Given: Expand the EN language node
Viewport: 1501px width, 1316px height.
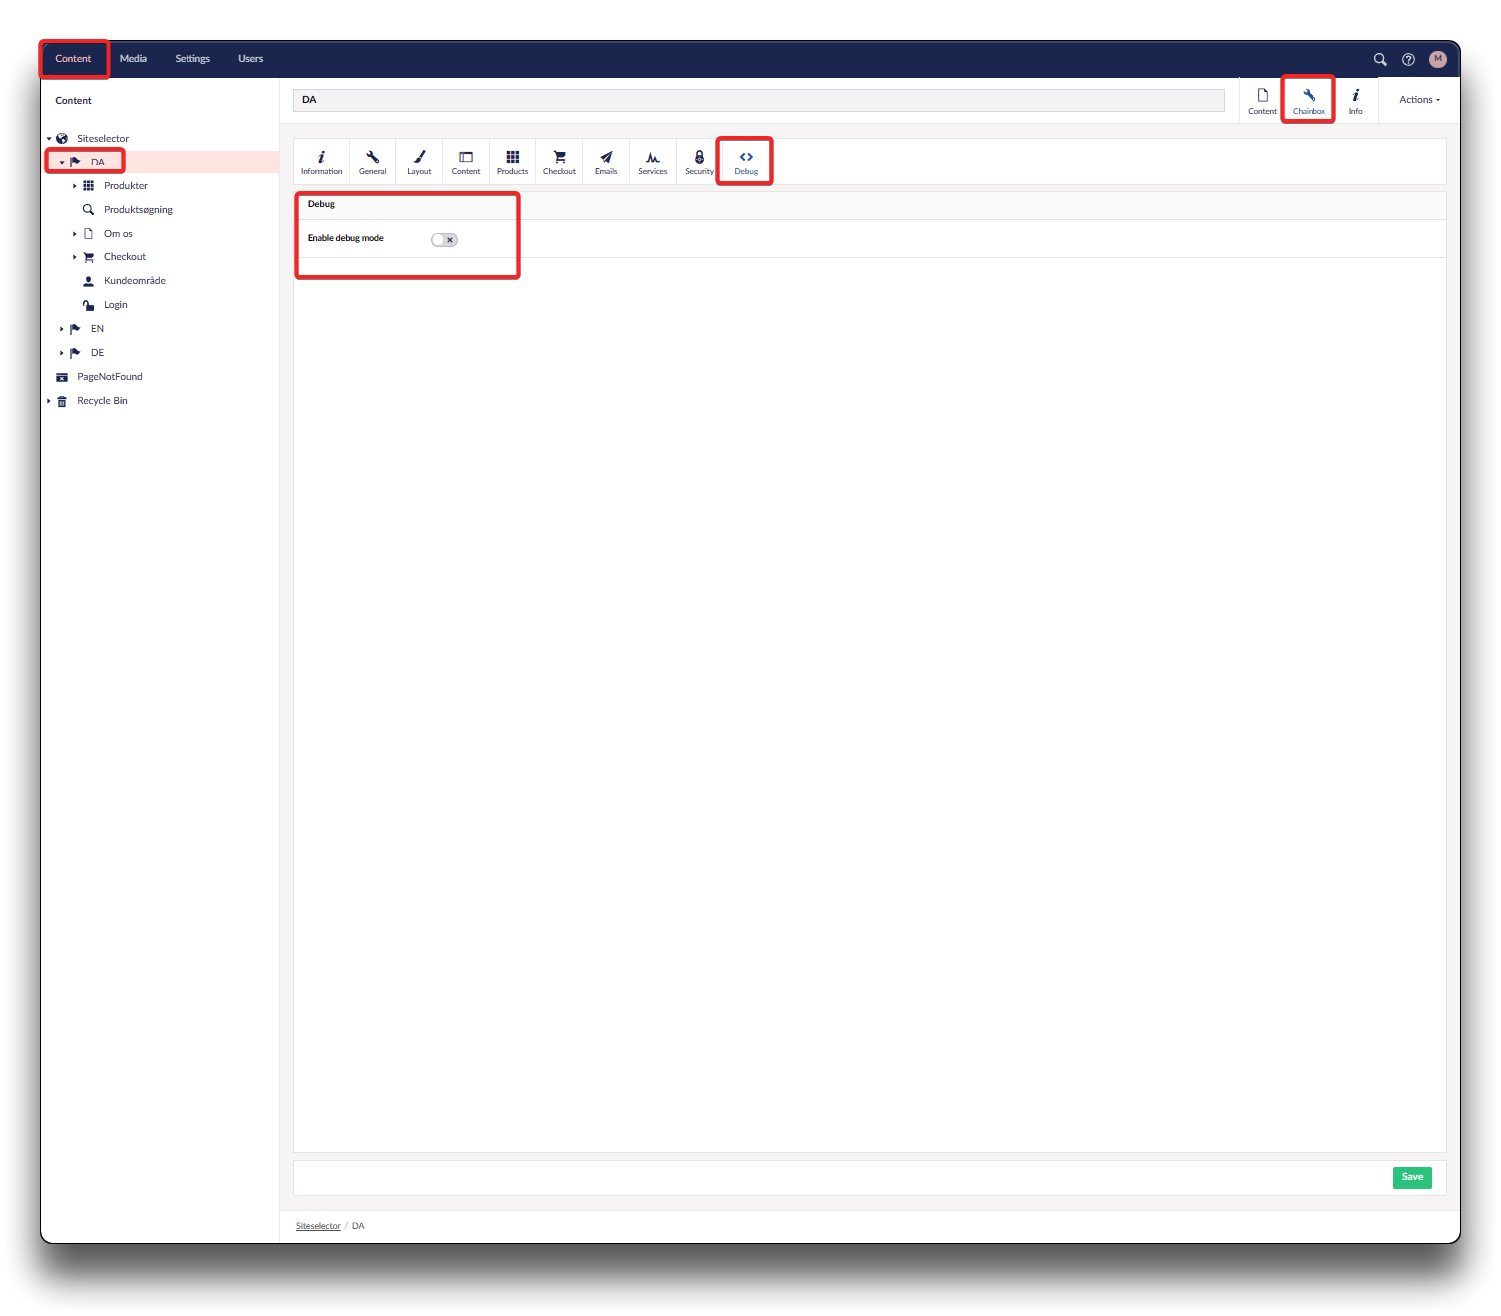Looking at the screenshot, I should [62, 329].
